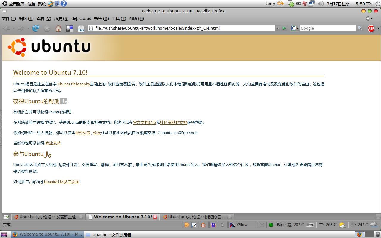Open the 查看 (V) menu
Viewport: 381px width, 238px height.
44,18
